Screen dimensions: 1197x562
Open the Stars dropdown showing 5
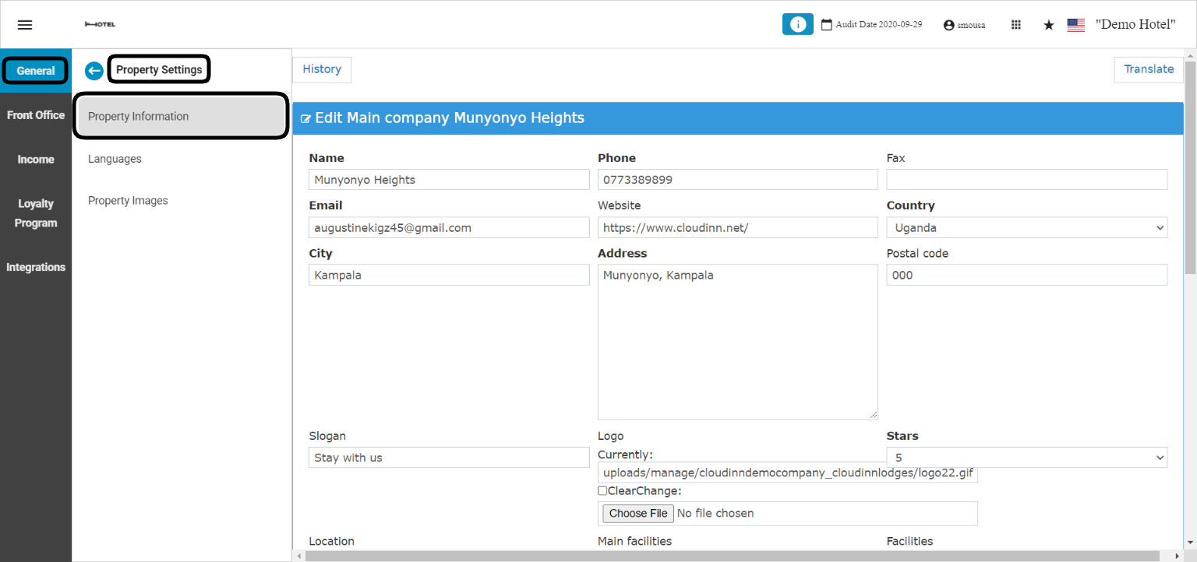pyautogui.click(x=1027, y=458)
